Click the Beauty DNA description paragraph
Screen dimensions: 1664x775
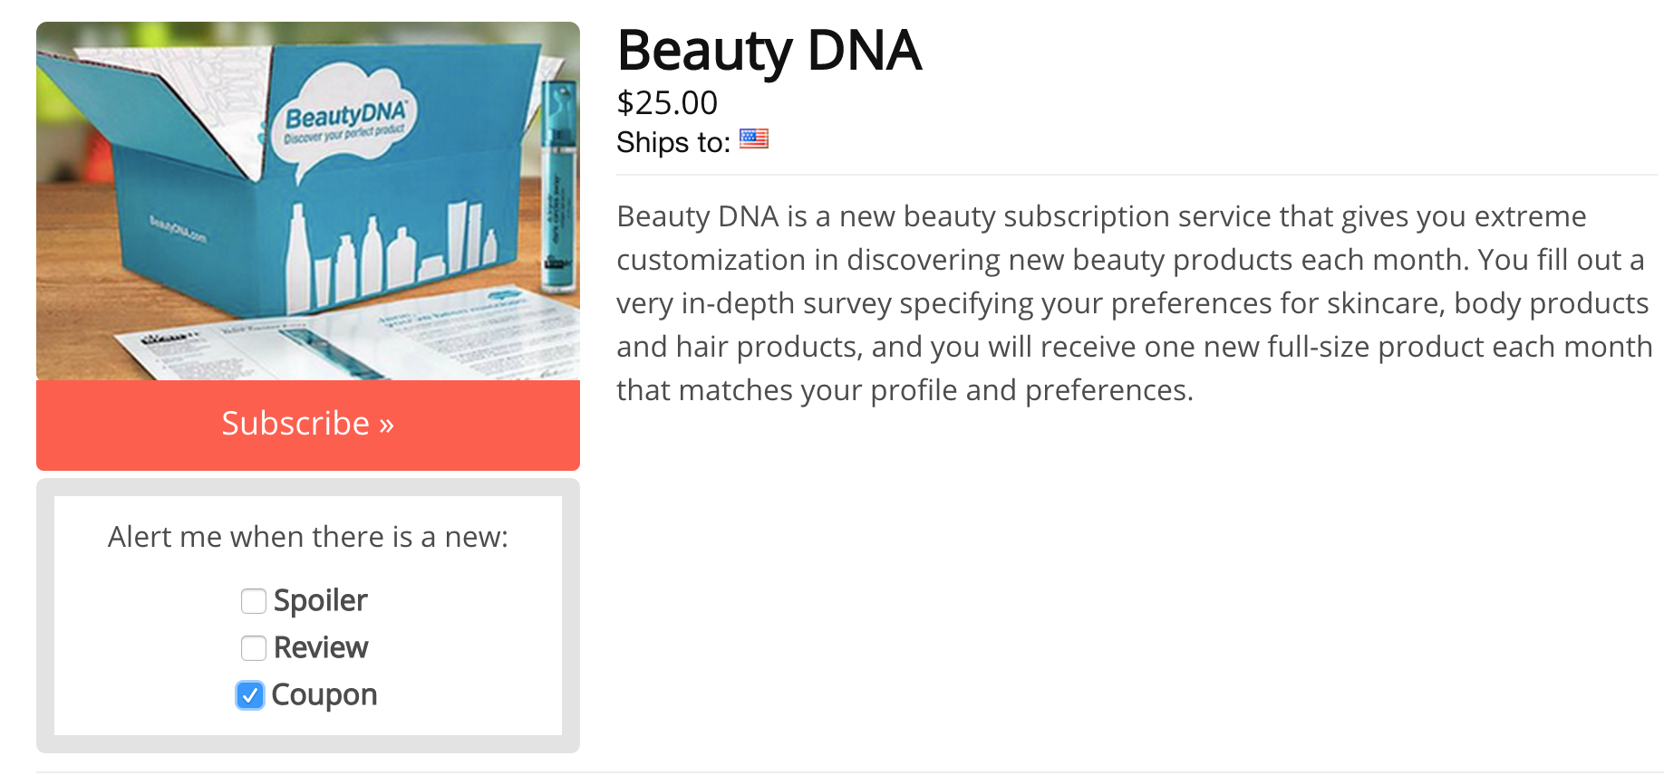coord(1135,303)
